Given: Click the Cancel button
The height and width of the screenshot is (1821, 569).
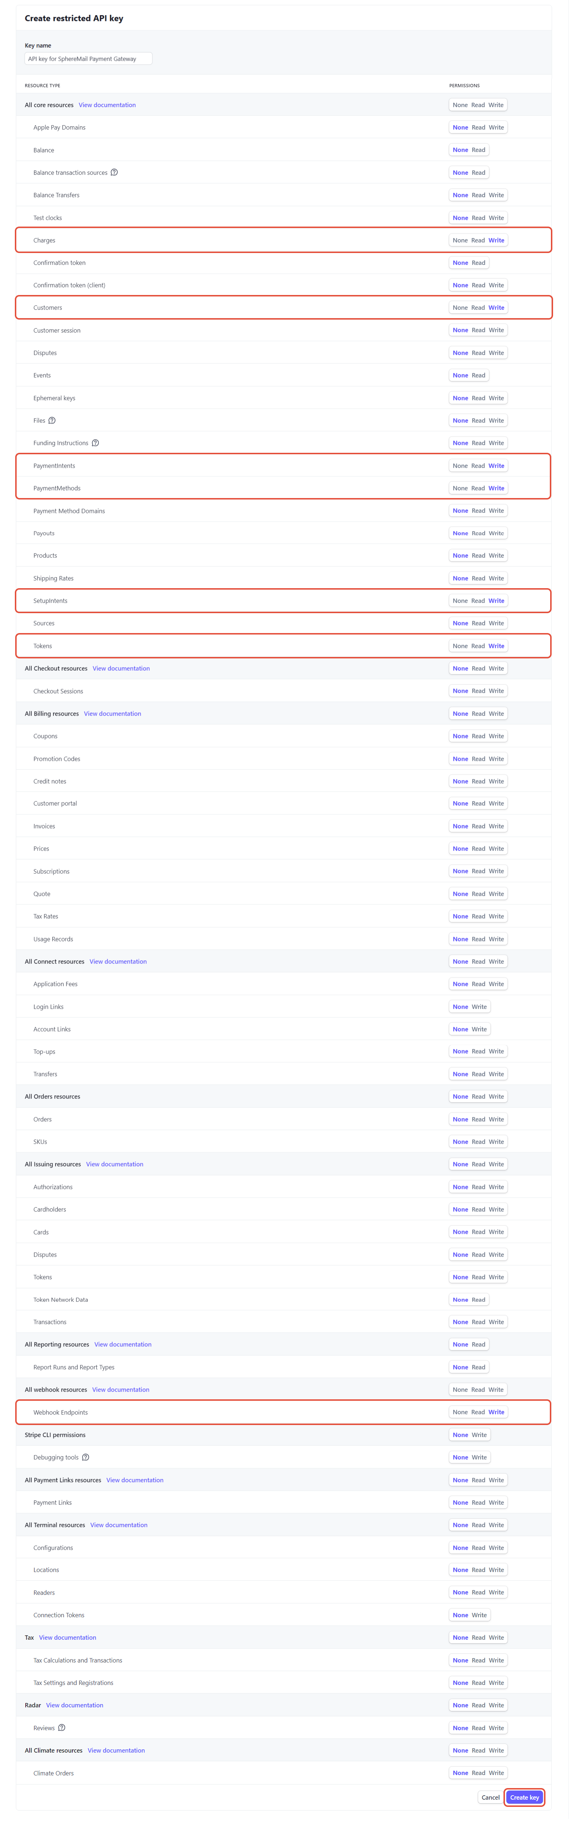Looking at the screenshot, I should [490, 1797].
